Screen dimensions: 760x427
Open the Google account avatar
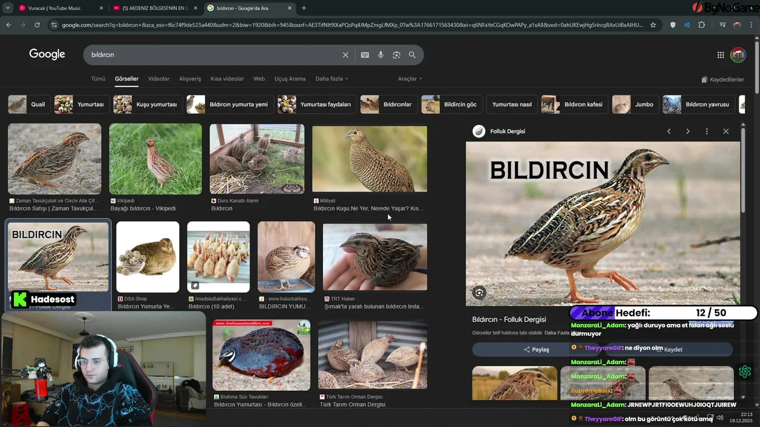point(738,55)
